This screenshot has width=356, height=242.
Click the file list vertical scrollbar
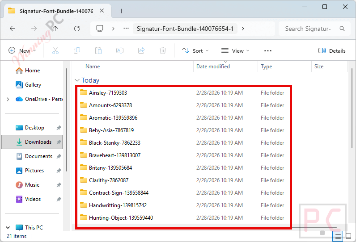352,109
